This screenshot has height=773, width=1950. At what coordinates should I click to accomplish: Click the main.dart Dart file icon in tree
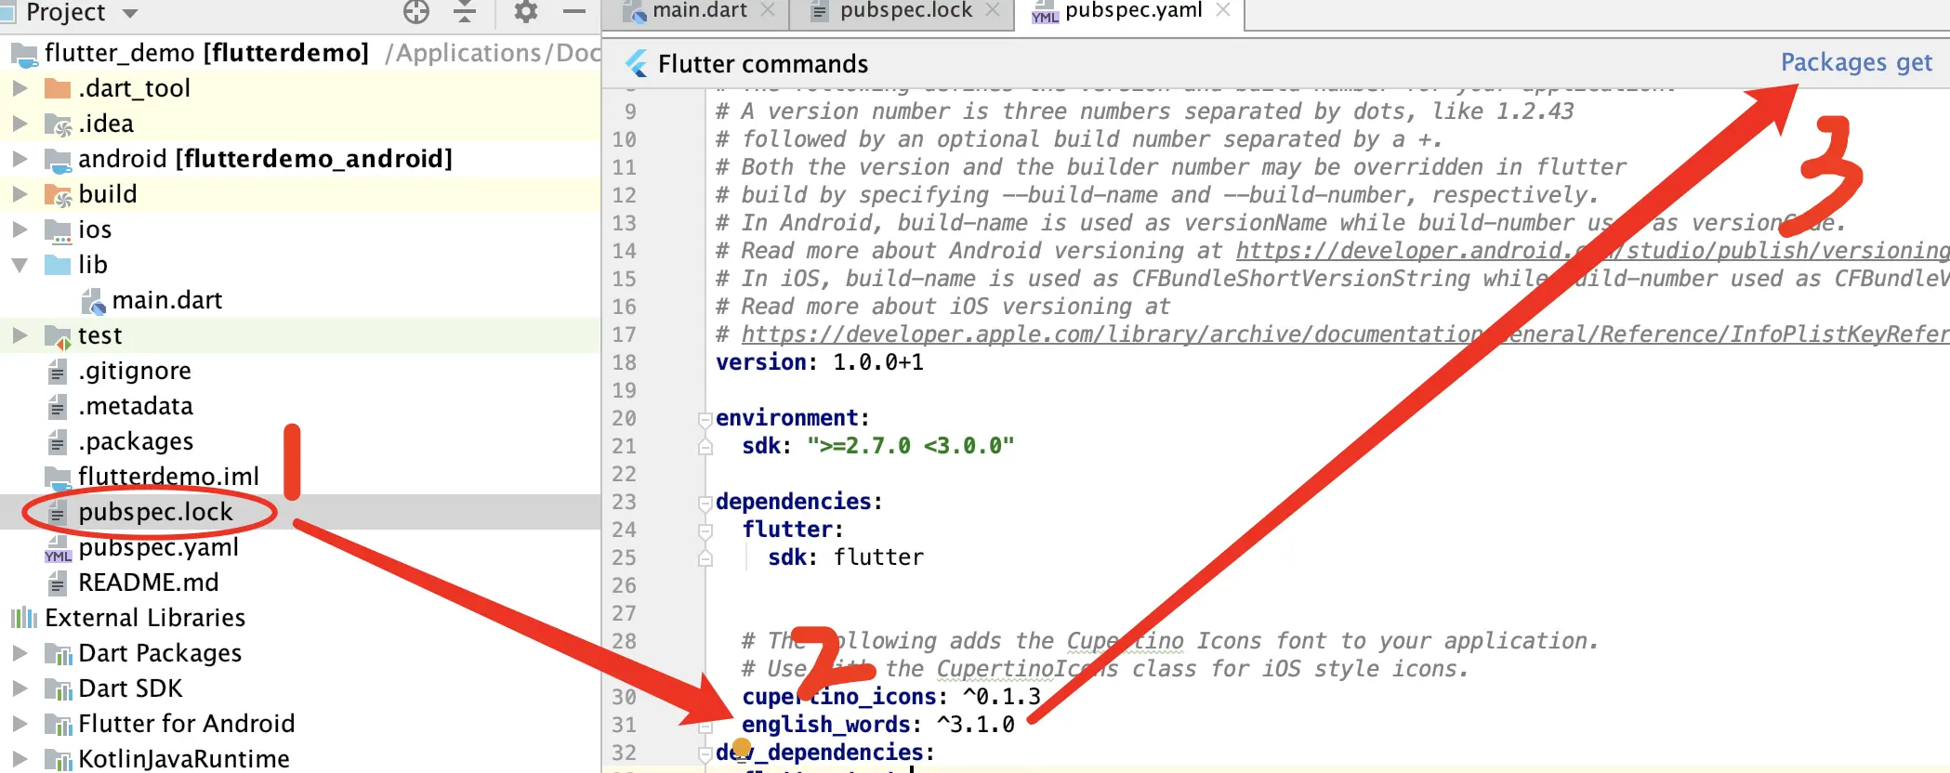(92, 301)
